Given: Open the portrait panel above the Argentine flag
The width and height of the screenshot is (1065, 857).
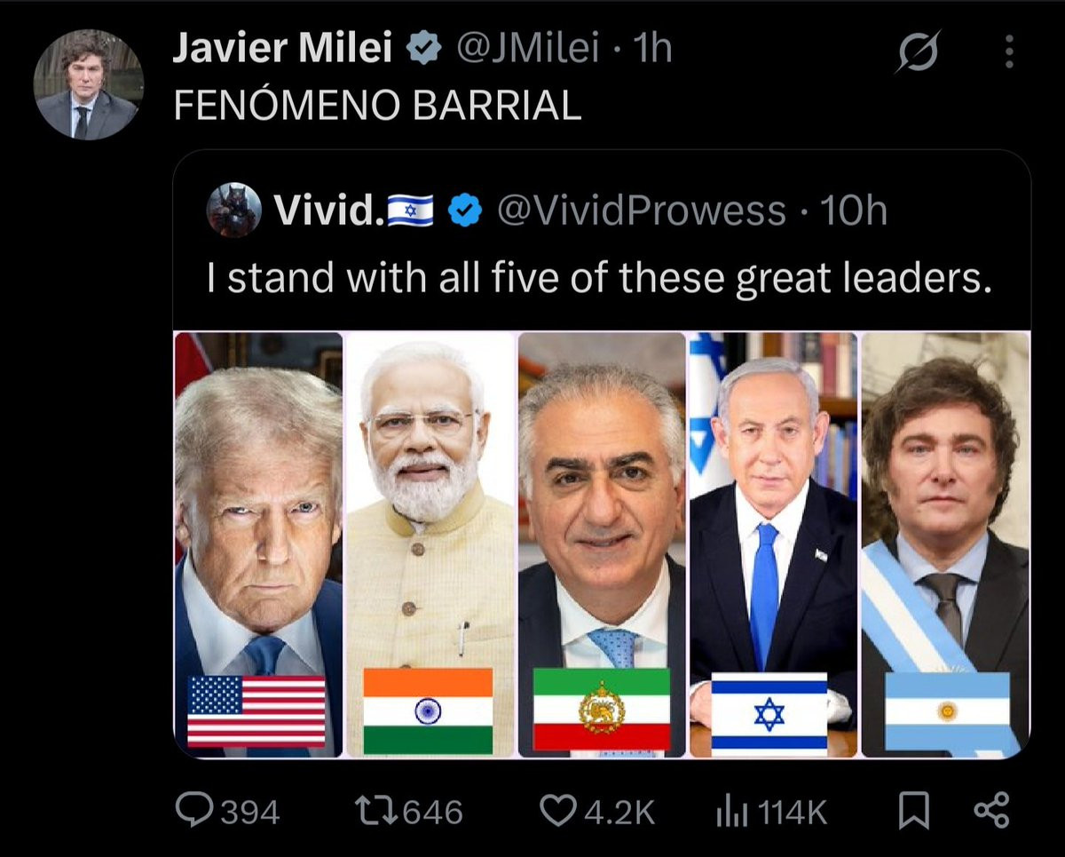Looking at the screenshot, I should coord(945,497).
